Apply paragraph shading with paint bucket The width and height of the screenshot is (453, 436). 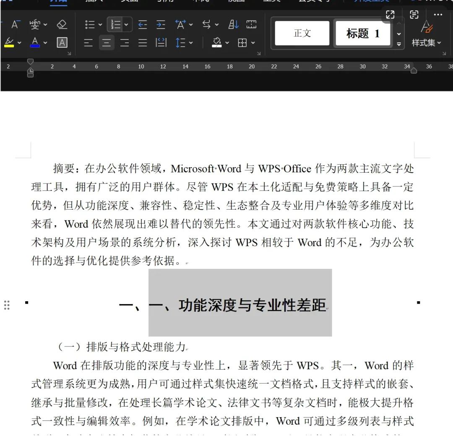(217, 42)
